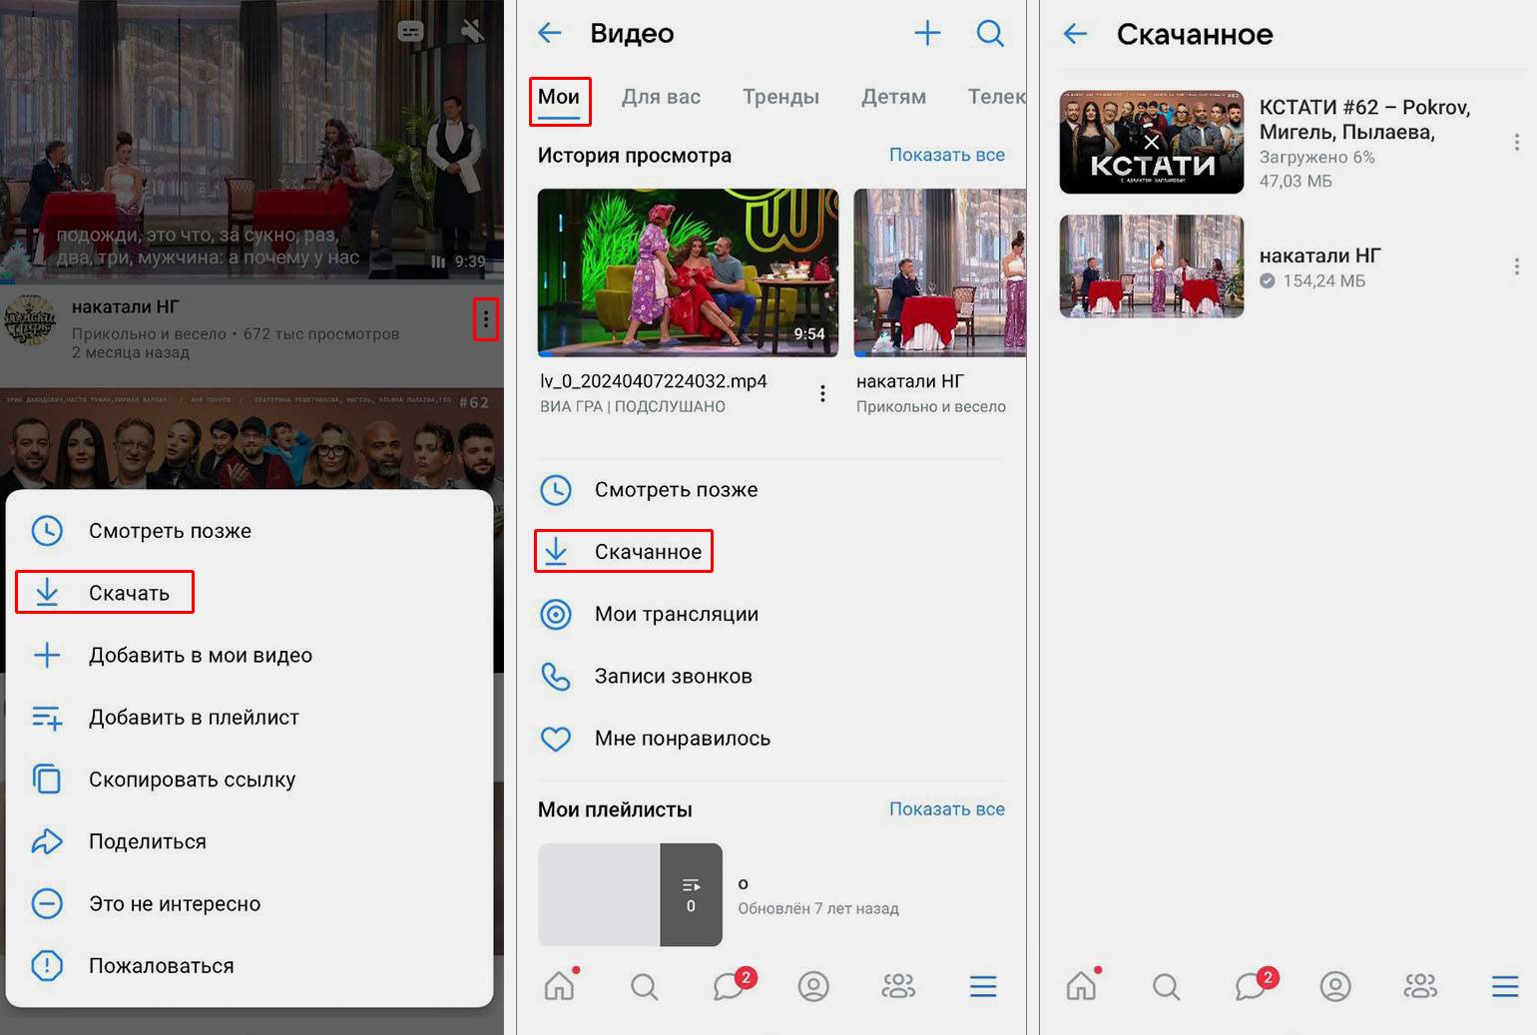Open three-dot menu for накатали НГ video

(x=485, y=319)
